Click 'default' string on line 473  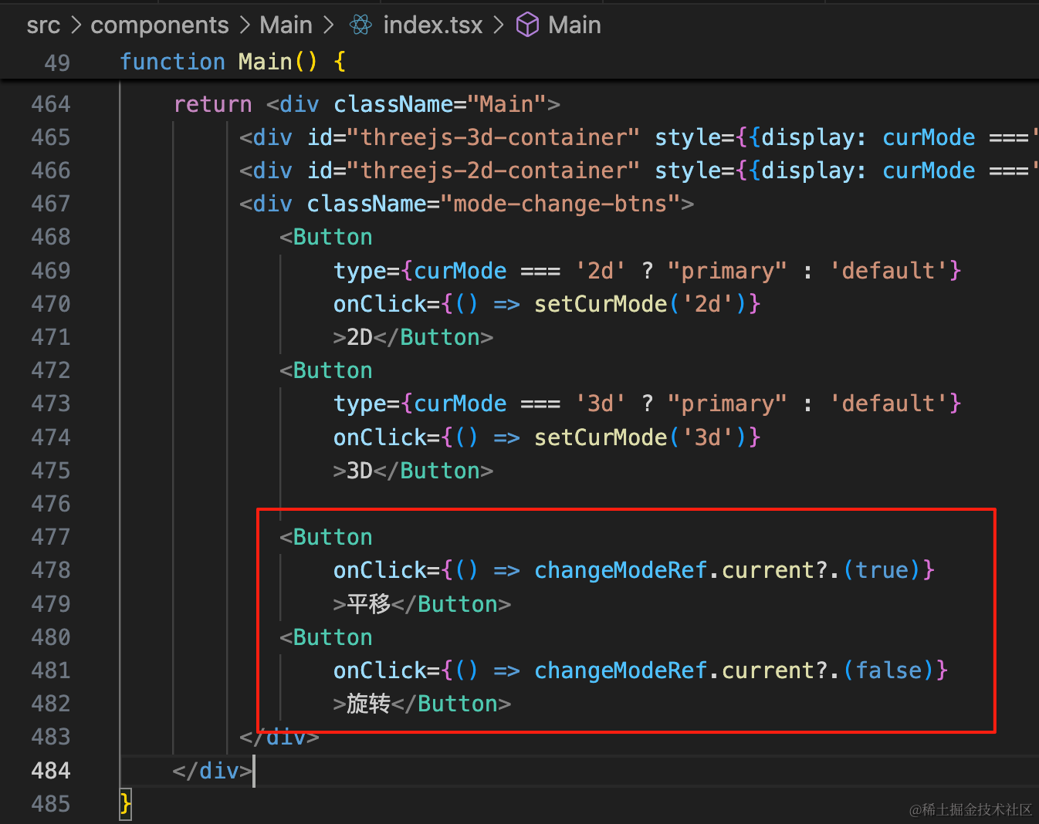click(888, 404)
